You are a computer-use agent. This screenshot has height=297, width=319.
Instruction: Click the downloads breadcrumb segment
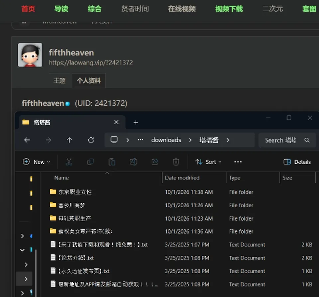[x=166, y=140]
